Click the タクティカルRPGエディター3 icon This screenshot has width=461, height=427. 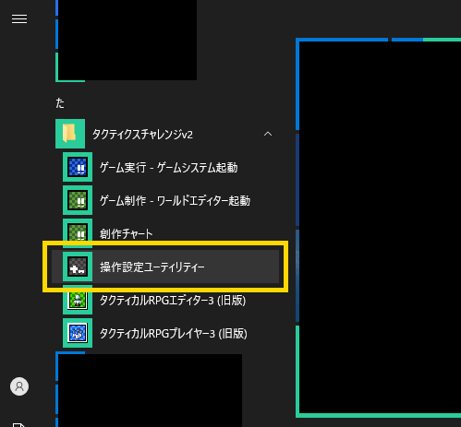pos(78,300)
